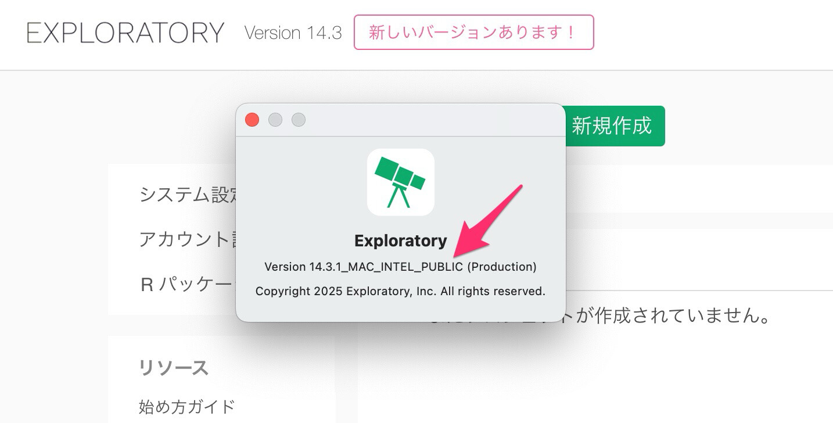Close the About Exploratory dialog with the red button
Screen dimensions: 833x423
[252, 120]
